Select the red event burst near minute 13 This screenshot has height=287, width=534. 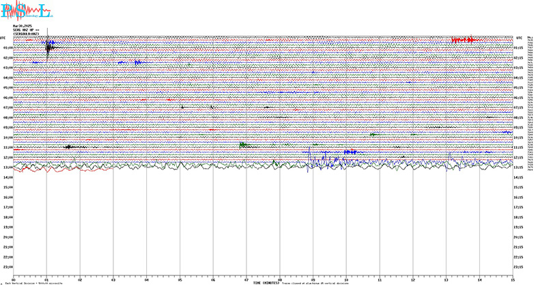(x=465, y=40)
